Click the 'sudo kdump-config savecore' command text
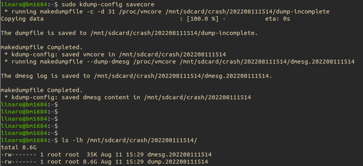The width and height of the screenshot is (363, 166). 108,4
